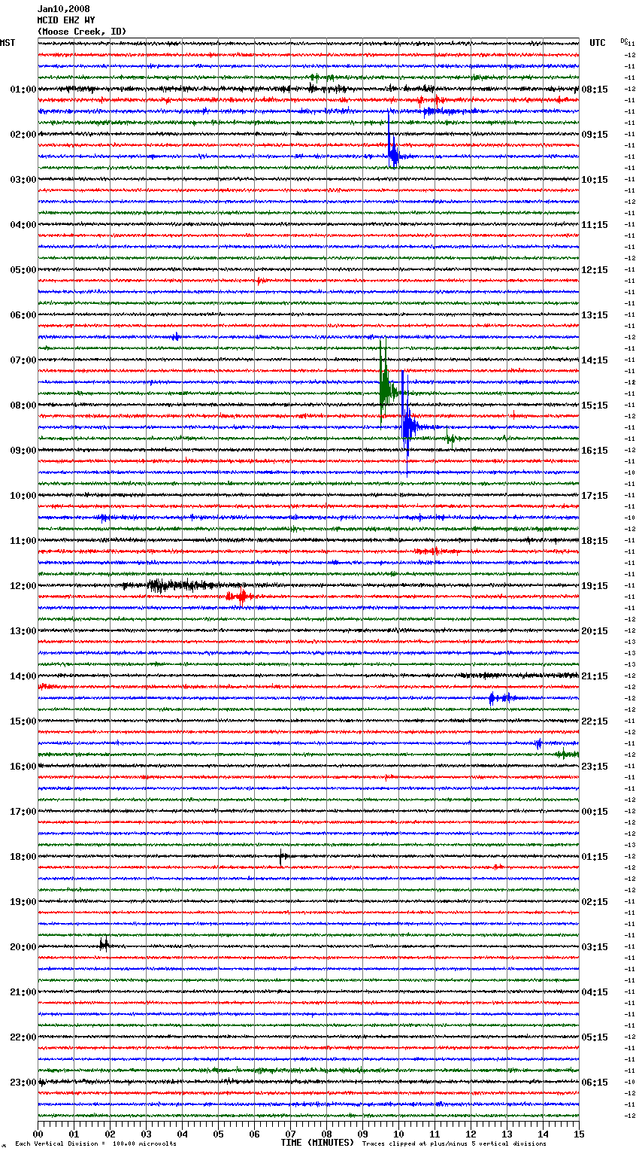Click the 14:15 UTC time label

pos(595,360)
